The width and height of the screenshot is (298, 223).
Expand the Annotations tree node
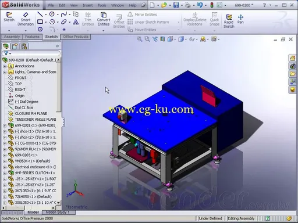5,66
